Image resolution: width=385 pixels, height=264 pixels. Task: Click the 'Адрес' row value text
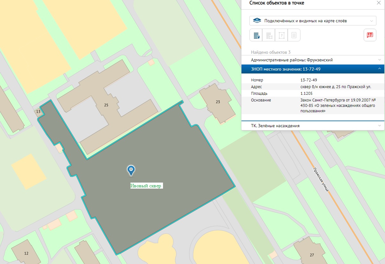point(336,87)
